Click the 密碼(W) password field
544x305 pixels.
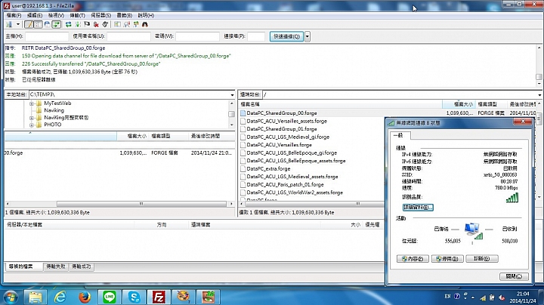197,36
